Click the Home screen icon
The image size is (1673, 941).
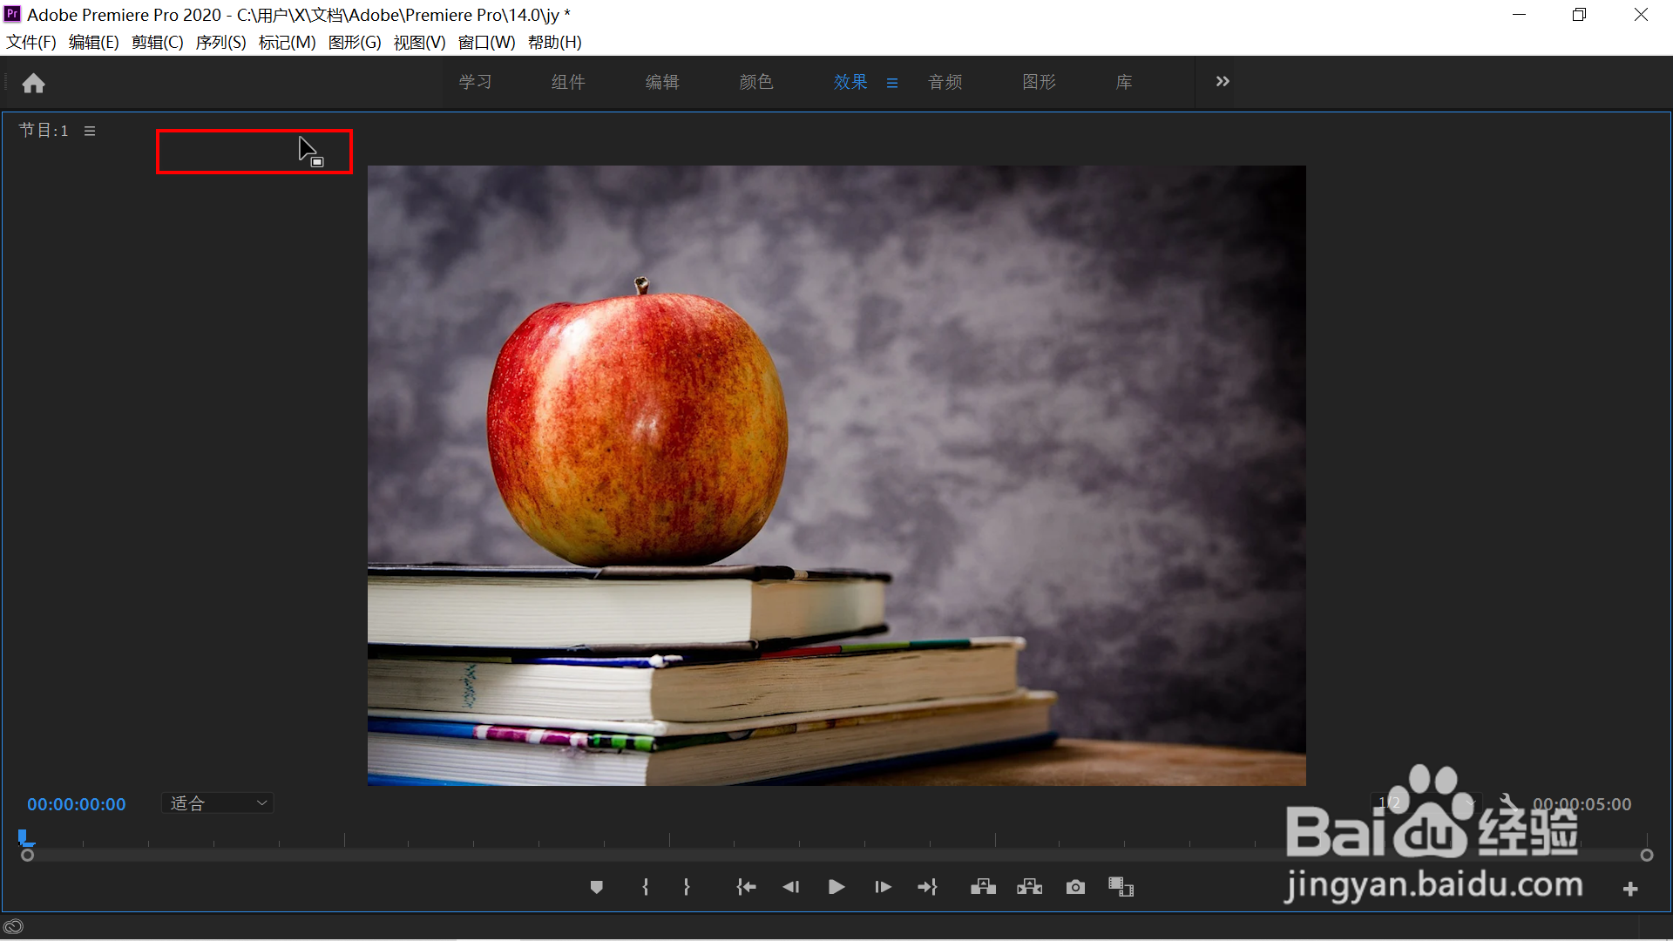34,83
